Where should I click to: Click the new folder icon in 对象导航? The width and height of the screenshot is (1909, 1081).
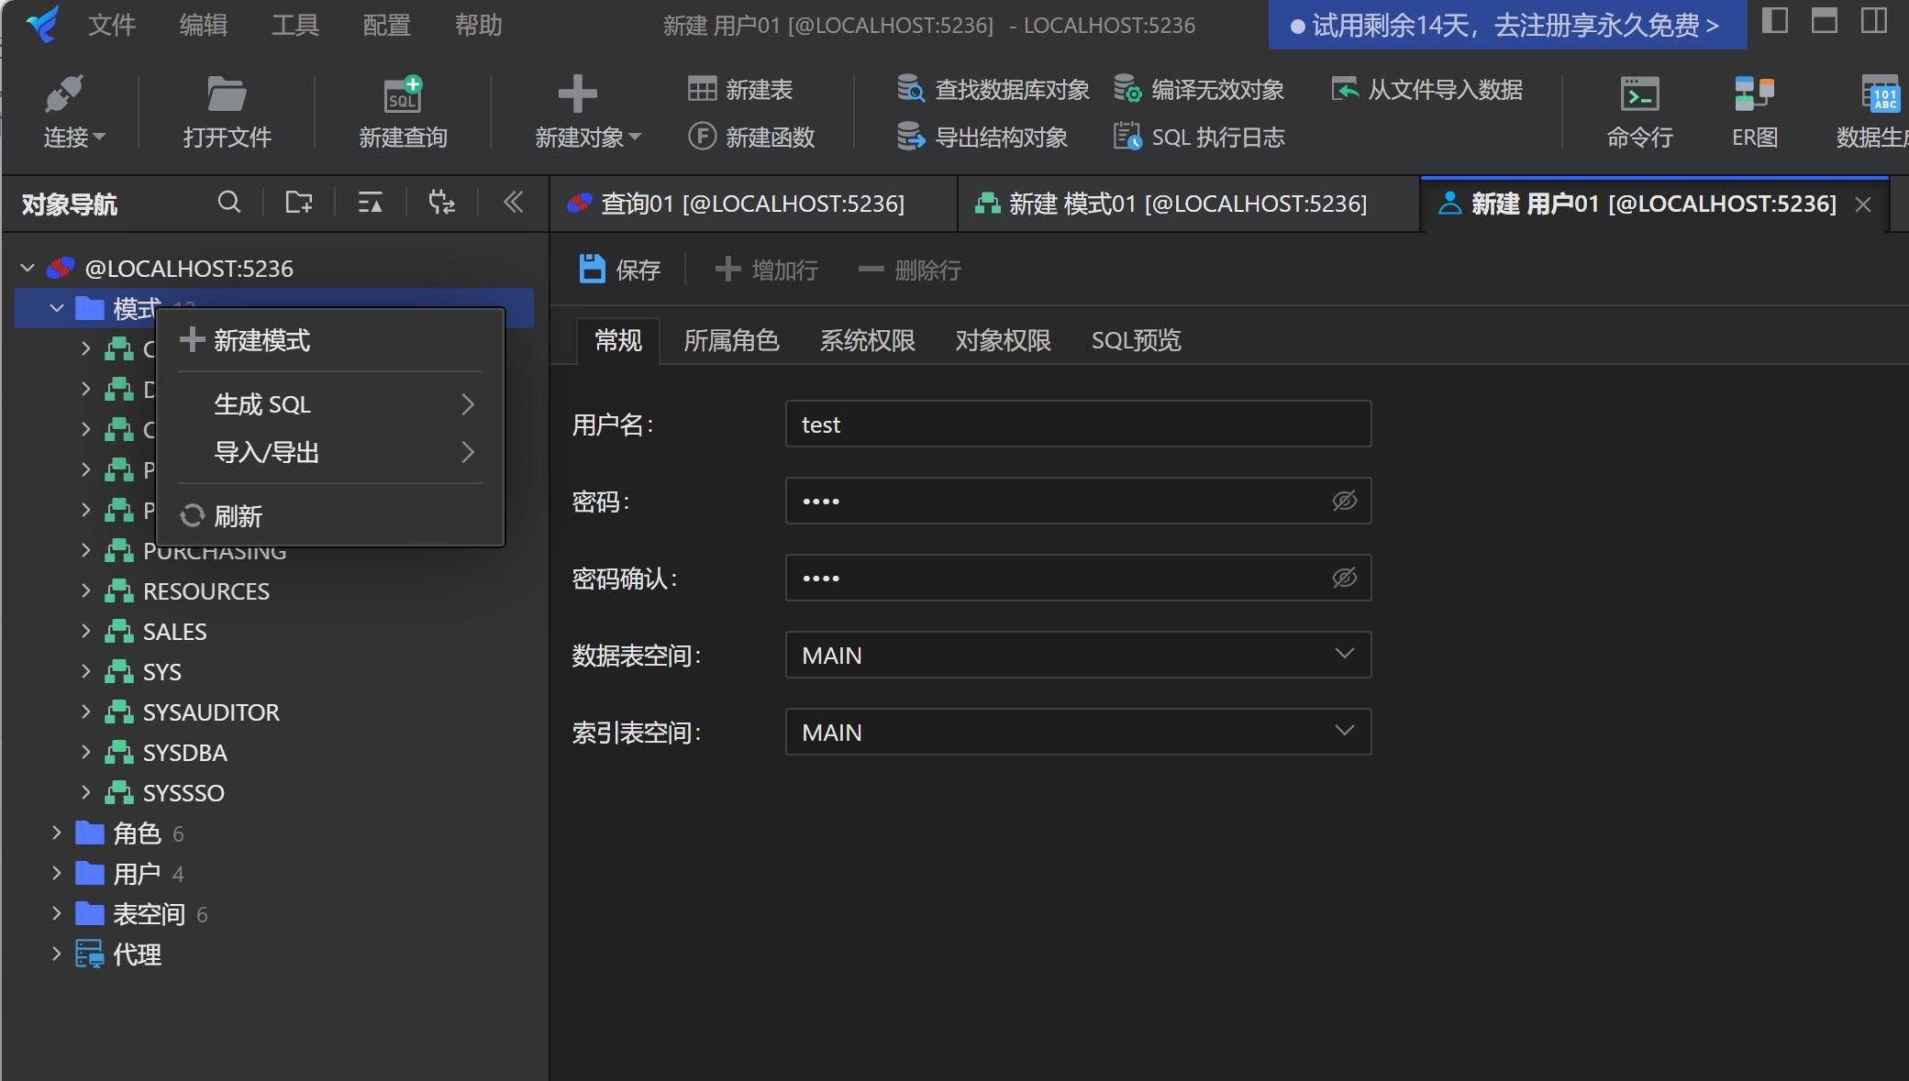click(x=299, y=203)
